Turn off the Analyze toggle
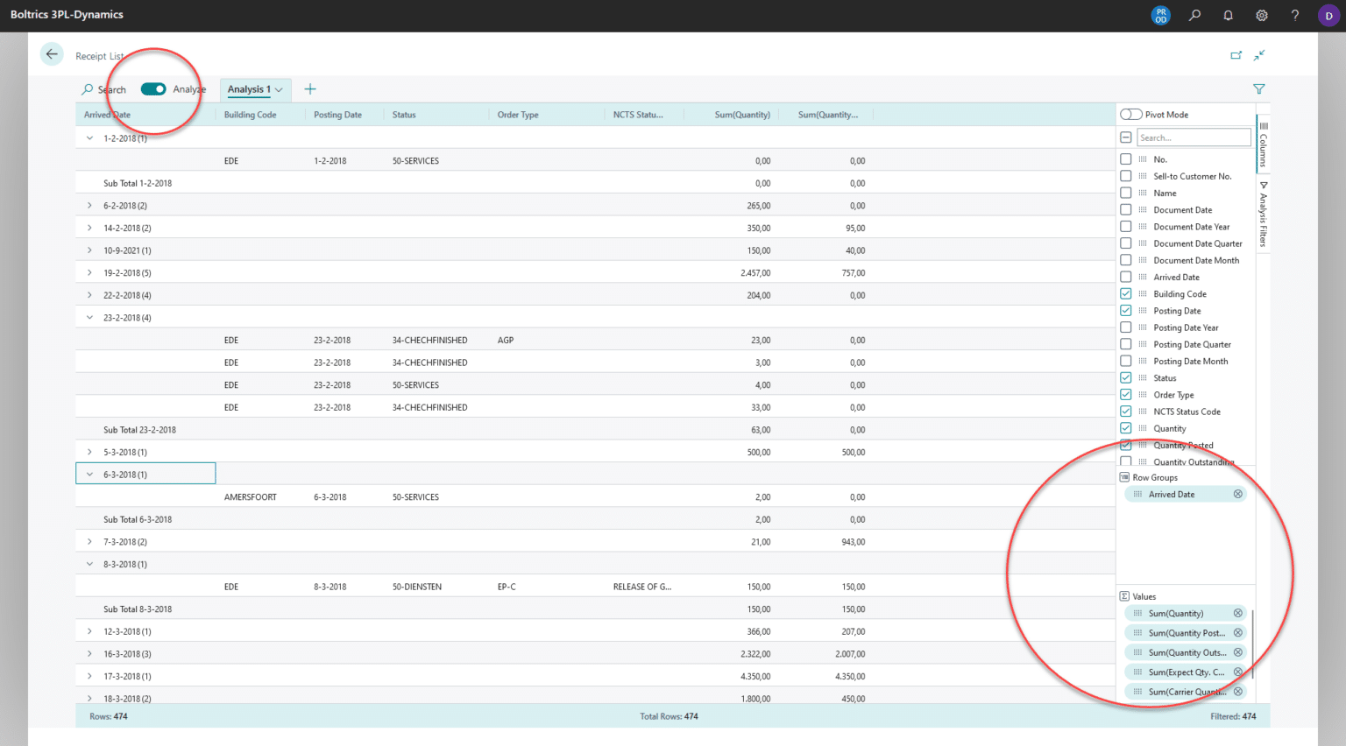The width and height of the screenshot is (1346, 746). (153, 89)
